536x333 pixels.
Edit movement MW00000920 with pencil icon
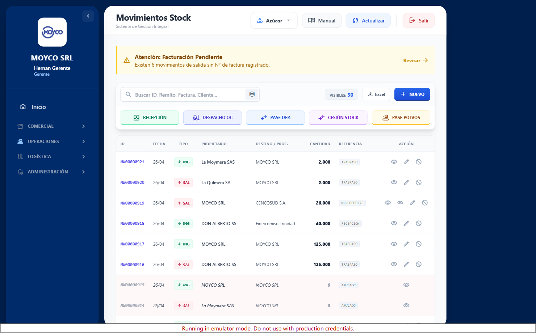tap(406, 182)
